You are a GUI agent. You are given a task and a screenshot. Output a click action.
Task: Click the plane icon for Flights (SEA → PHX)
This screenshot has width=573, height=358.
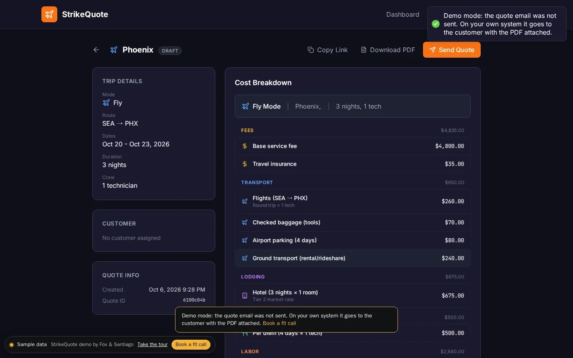click(245, 201)
